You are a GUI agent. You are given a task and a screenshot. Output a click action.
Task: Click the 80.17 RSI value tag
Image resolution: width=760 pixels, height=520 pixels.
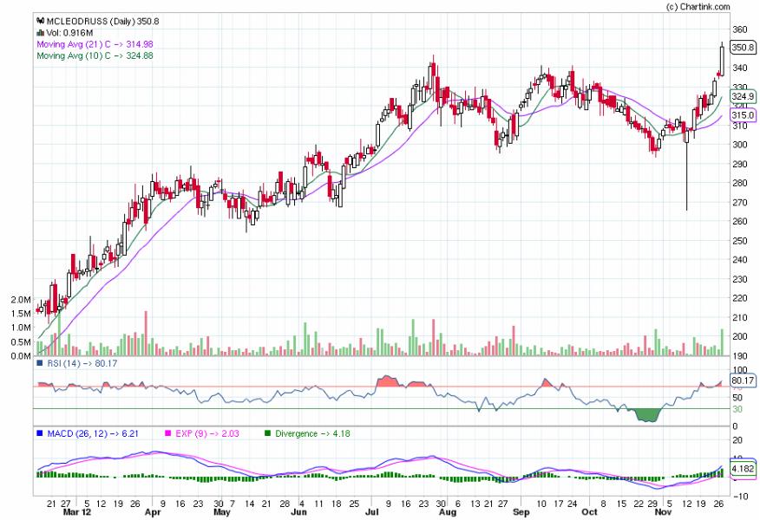(743, 380)
